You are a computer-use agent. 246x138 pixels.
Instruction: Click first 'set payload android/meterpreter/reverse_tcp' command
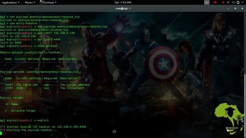(45, 17)
